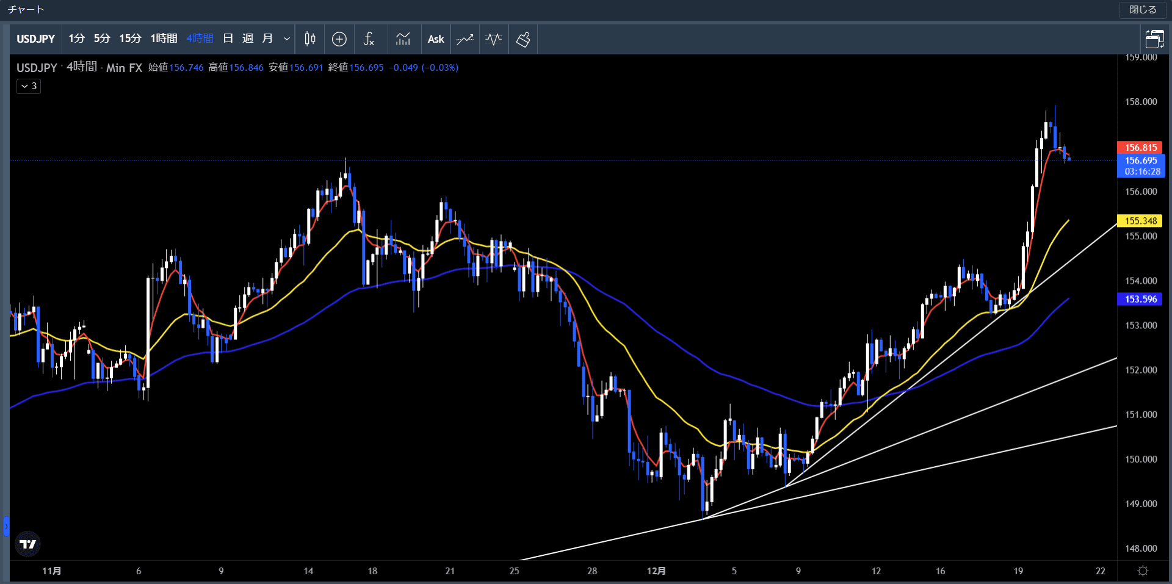Viewport: 1172px width, 584px height.
Task: Expand the left side panel arrow handle
Action: [x=6, y=526]
